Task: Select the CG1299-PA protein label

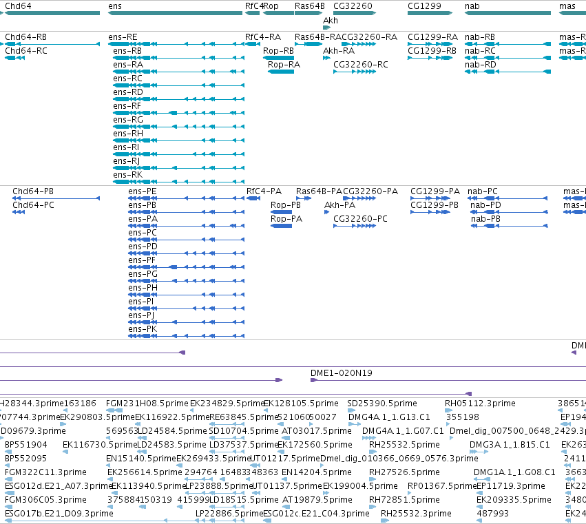Action: click(x=435, y=191)
